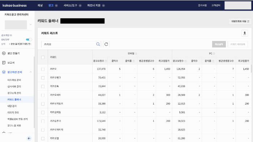Check the box for 카카오톡 row
Image resolution: width=253 pixels, height=142 pixels.
pyautogui.click(x=43, y=86)
